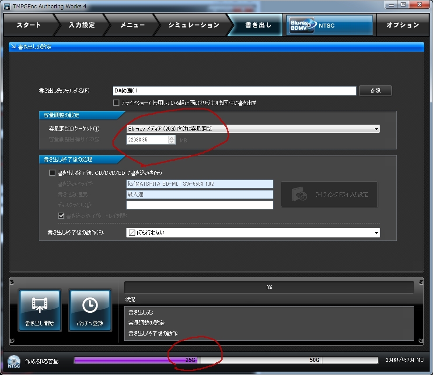Open the 入力設定 tab
433x375 pixels.
pos(82,25)
